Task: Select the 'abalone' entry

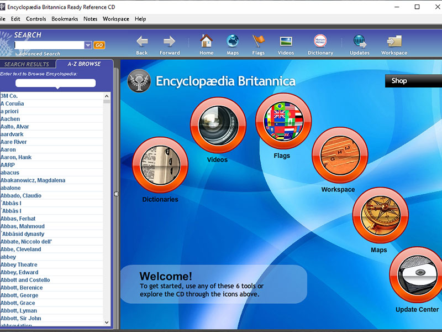Action: [51, 188]
